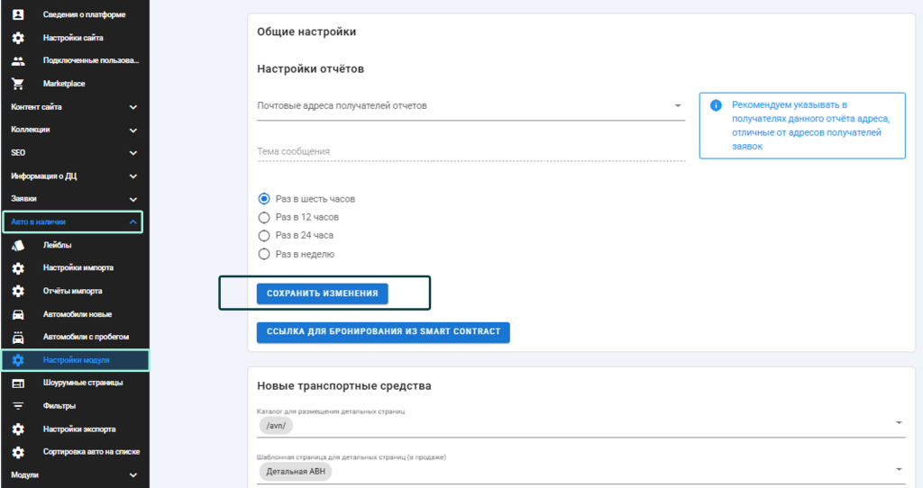Click Ссылка для бронирования из Smart Contract button
The image size is (923, 488).
(383, 332)
